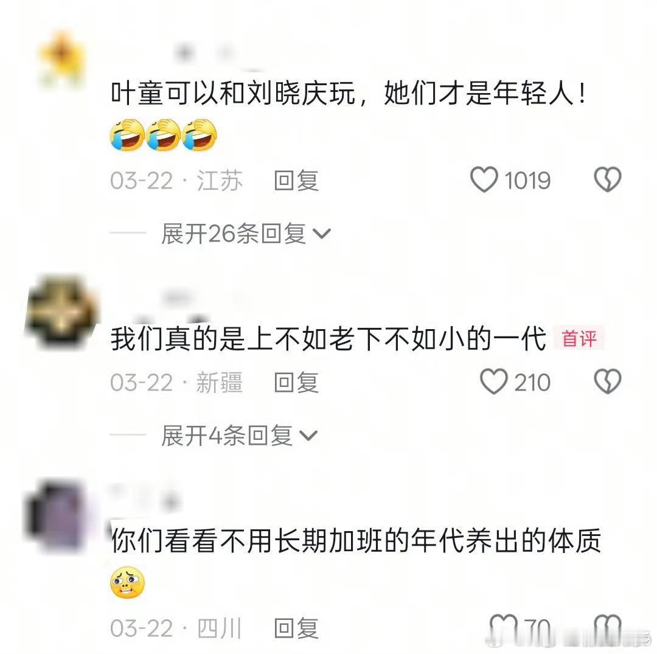
Task: Reply to the Jiangsu comment
Action: coord(296,181)
